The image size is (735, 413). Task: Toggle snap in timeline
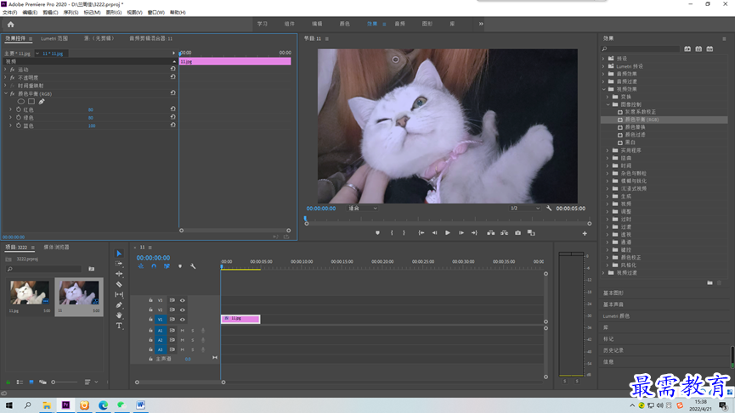point(154,266)
